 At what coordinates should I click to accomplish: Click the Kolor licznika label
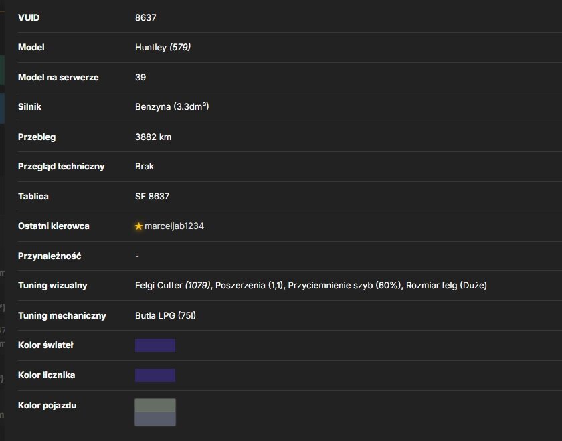tap(47, 375)
